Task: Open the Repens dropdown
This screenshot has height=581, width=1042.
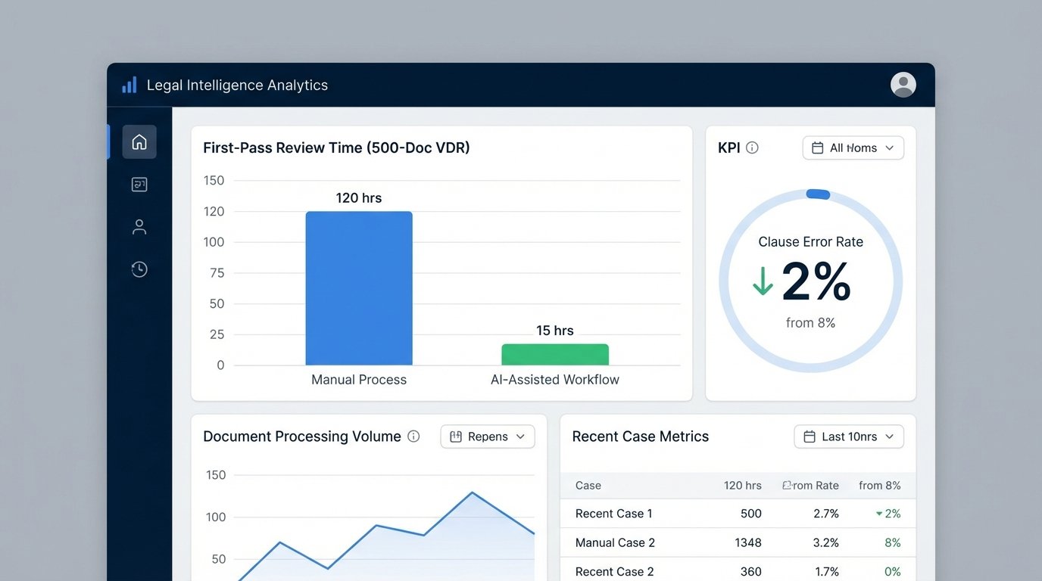Action: (x=487, y=437)
